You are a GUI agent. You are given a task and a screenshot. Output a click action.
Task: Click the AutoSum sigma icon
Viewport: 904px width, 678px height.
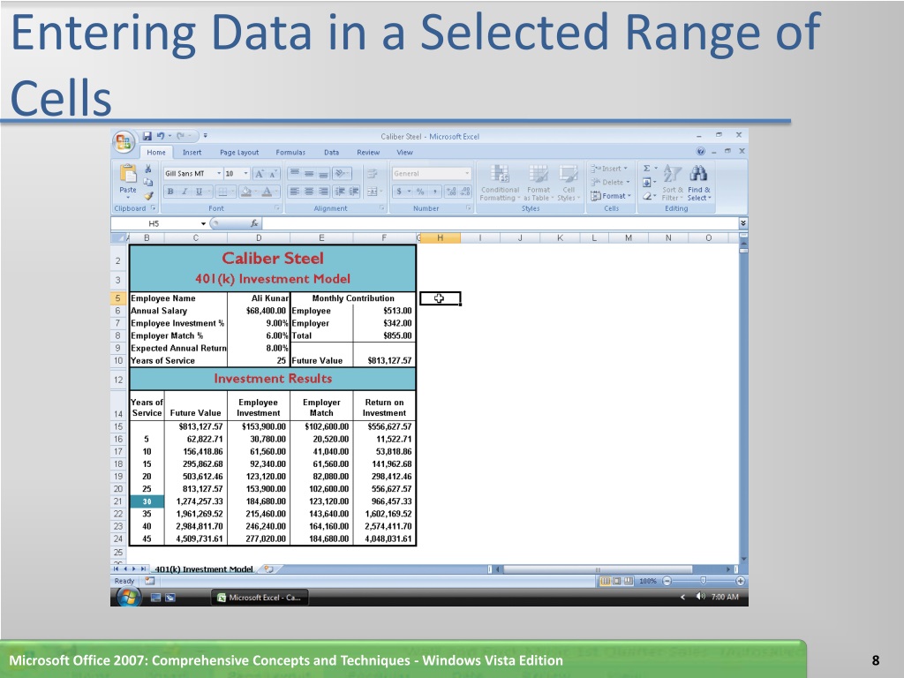[647, 169]
